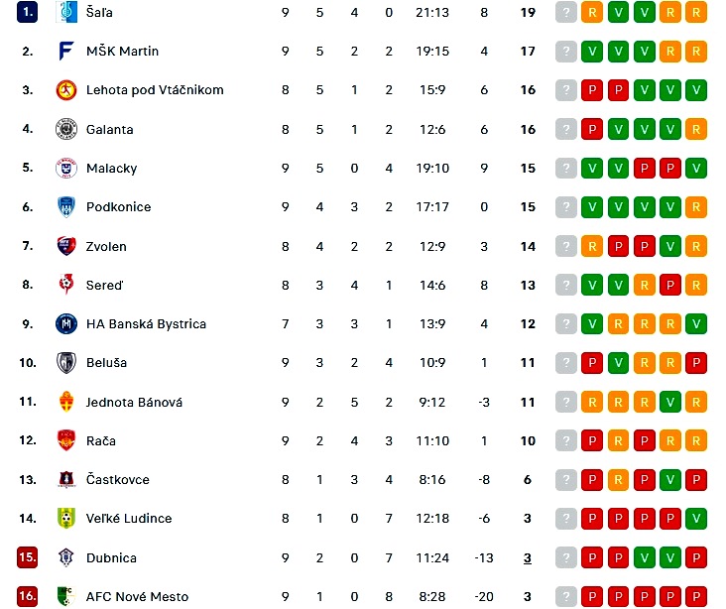Click the HA Banská Bystrica round logo
The image size is (726, 609).
coord(66,323)
